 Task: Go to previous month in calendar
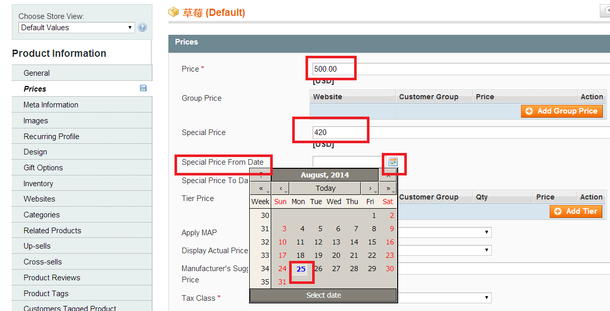pos(280,188)
